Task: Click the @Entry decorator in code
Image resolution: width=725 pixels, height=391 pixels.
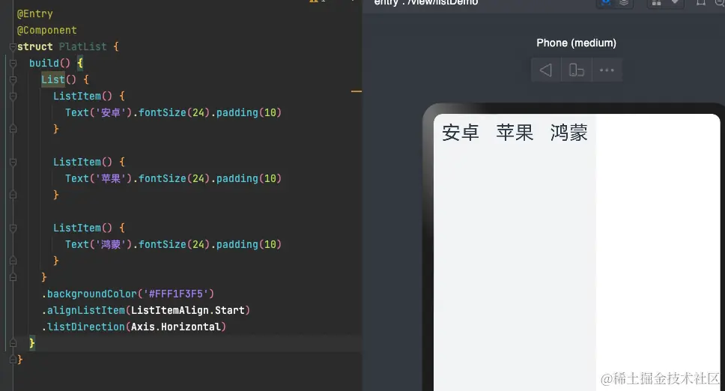Action: [x=34, y=14]
